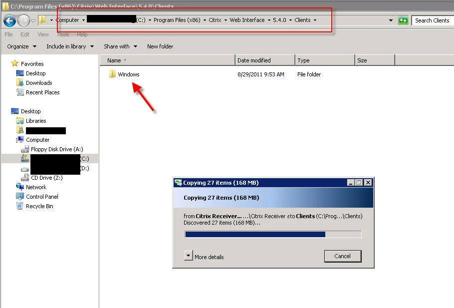Open Include in library dropdown
The height and width of the screenshot is (308, 454).
click(x=70, y=46)
